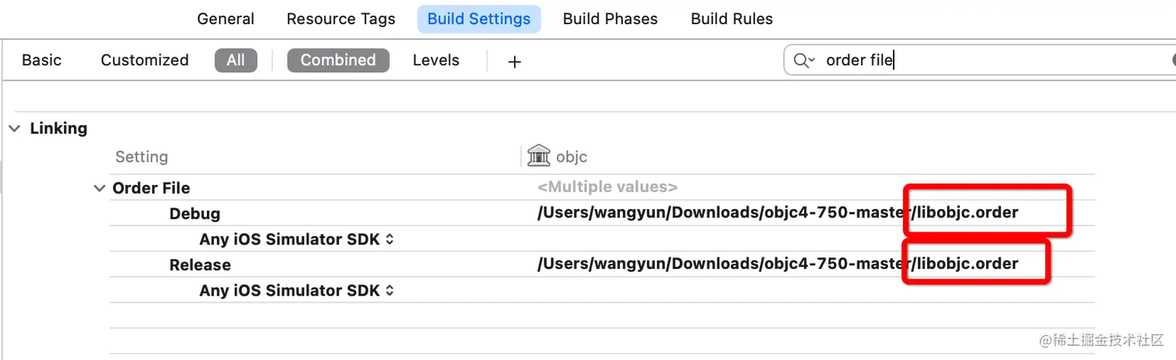Screen dimensions: 1176x360
Task: Switch to Combined view
Action: [x=338, y=60]
